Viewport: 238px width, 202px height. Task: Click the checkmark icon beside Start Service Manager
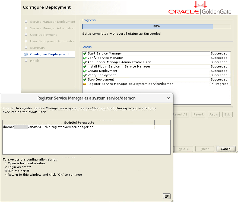pos(85,53)
